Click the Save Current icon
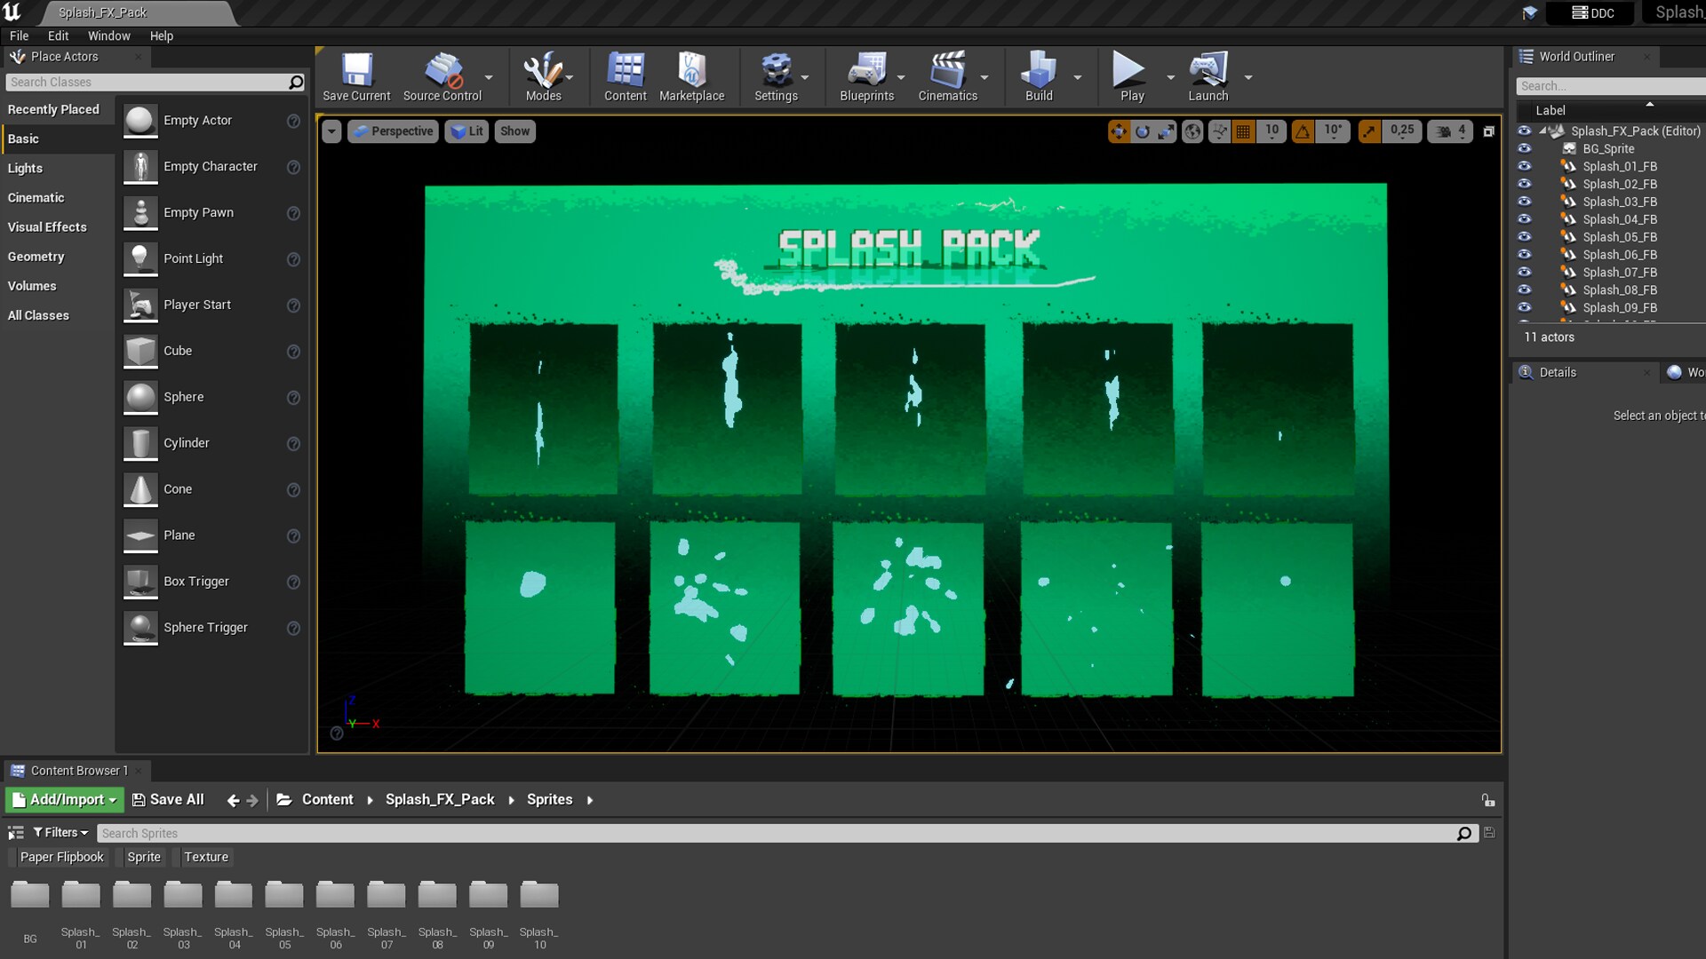Image resolution: width=1706 pixels, height=959 pixels. tap(355, 76)
